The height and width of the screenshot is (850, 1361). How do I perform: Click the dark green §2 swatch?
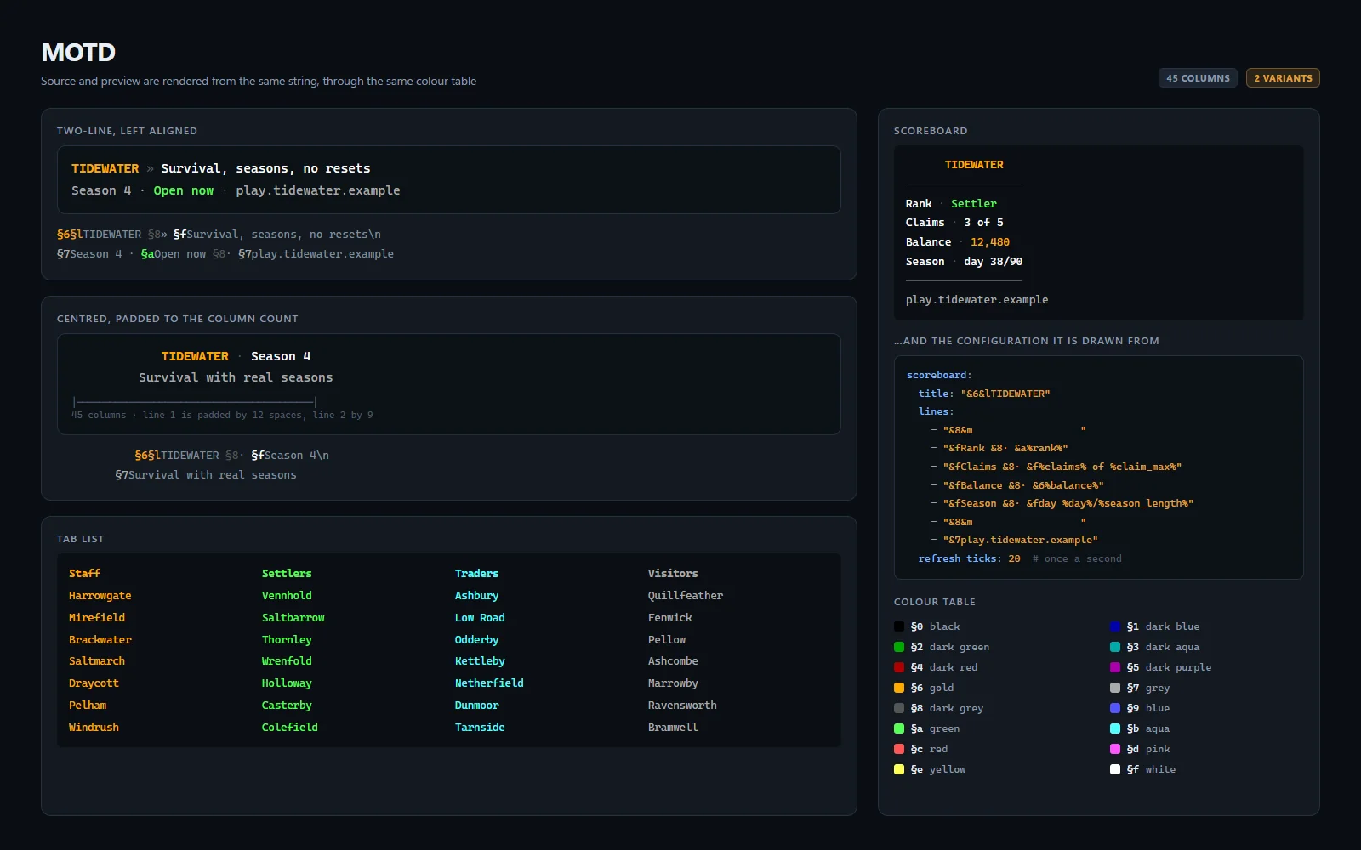899,647
